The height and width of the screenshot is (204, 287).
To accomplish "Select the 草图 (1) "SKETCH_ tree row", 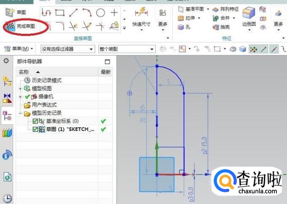I will point(64,129).
